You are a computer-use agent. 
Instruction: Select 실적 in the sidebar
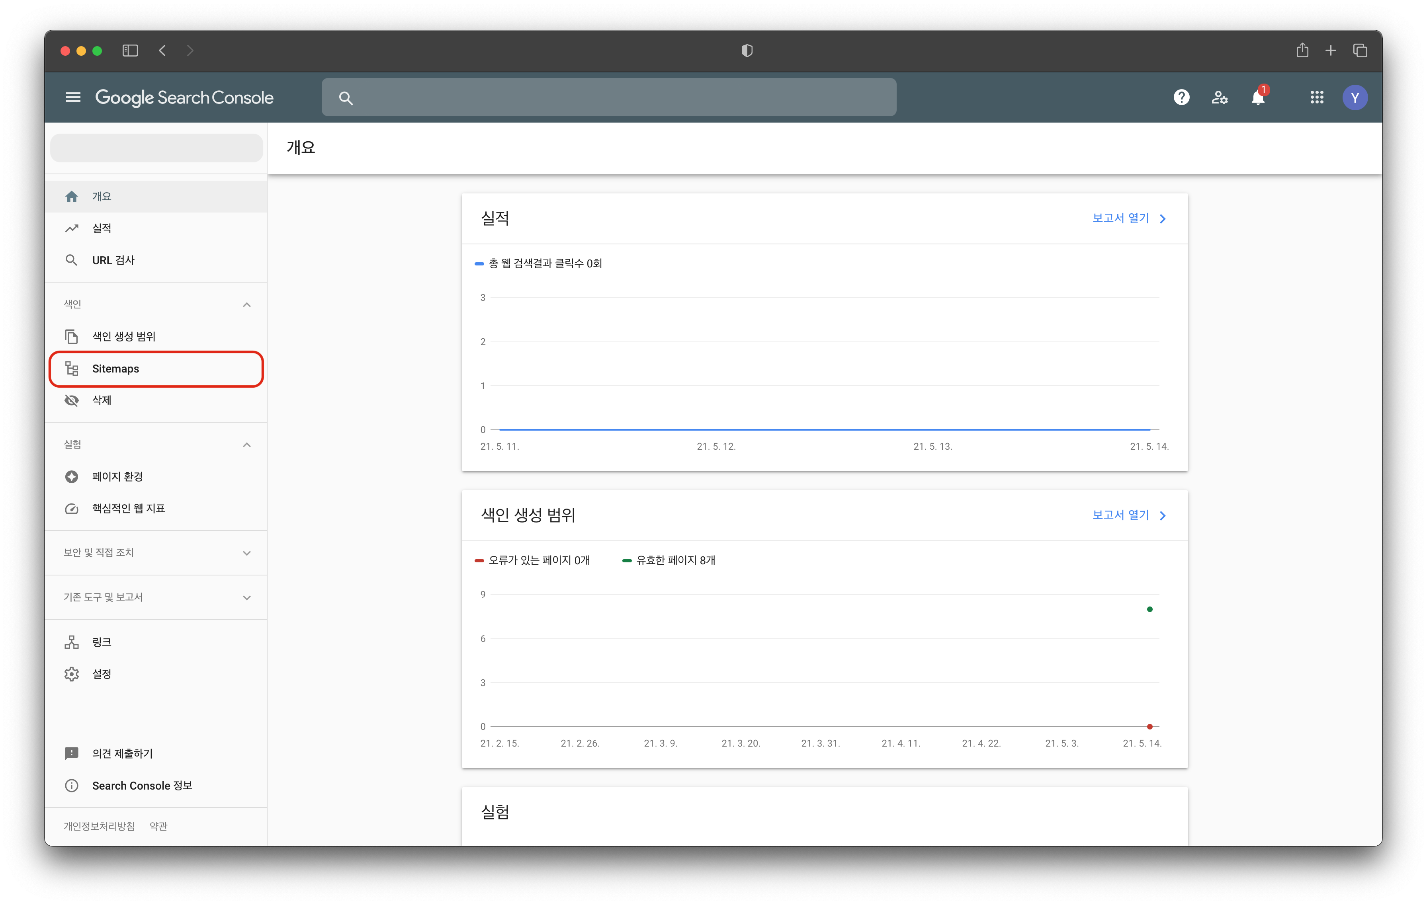coord(156,228)
